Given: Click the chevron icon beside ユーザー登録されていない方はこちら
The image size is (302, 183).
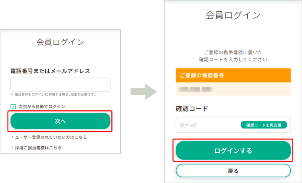Looking at the screenshot, I should tap(12, 137).
